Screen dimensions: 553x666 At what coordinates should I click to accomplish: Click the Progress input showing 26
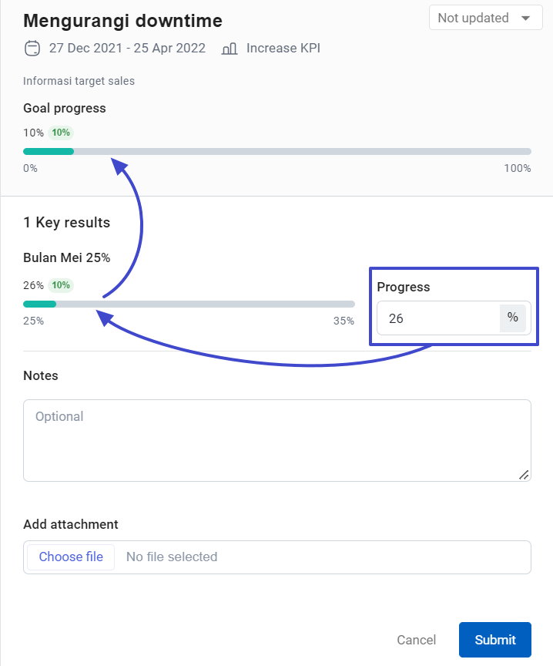431,318
